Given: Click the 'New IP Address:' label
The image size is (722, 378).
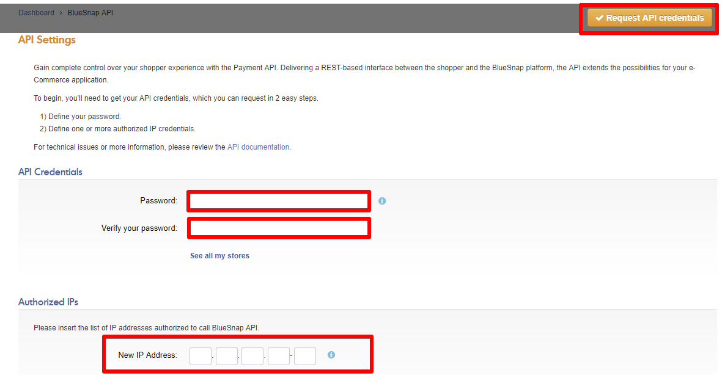Looking at the screenshot, I should click(147, 355).
